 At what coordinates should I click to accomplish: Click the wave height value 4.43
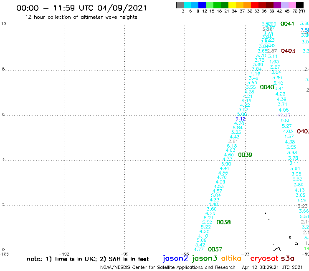click(x=235, y=137)
